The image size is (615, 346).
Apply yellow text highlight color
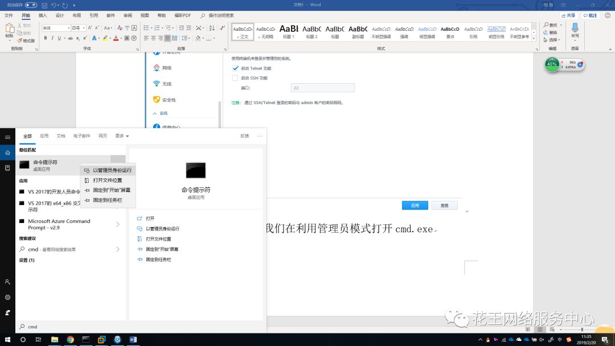click(105, 38)
